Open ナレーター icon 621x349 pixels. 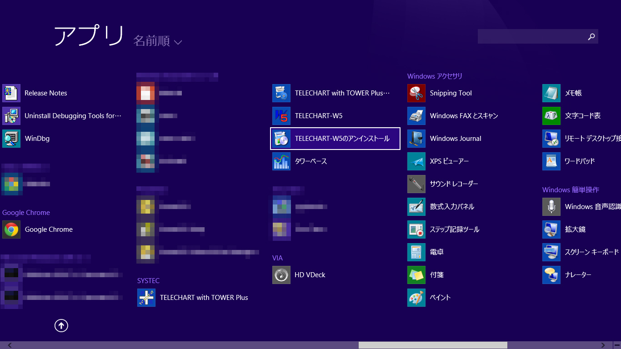point(551,275)
